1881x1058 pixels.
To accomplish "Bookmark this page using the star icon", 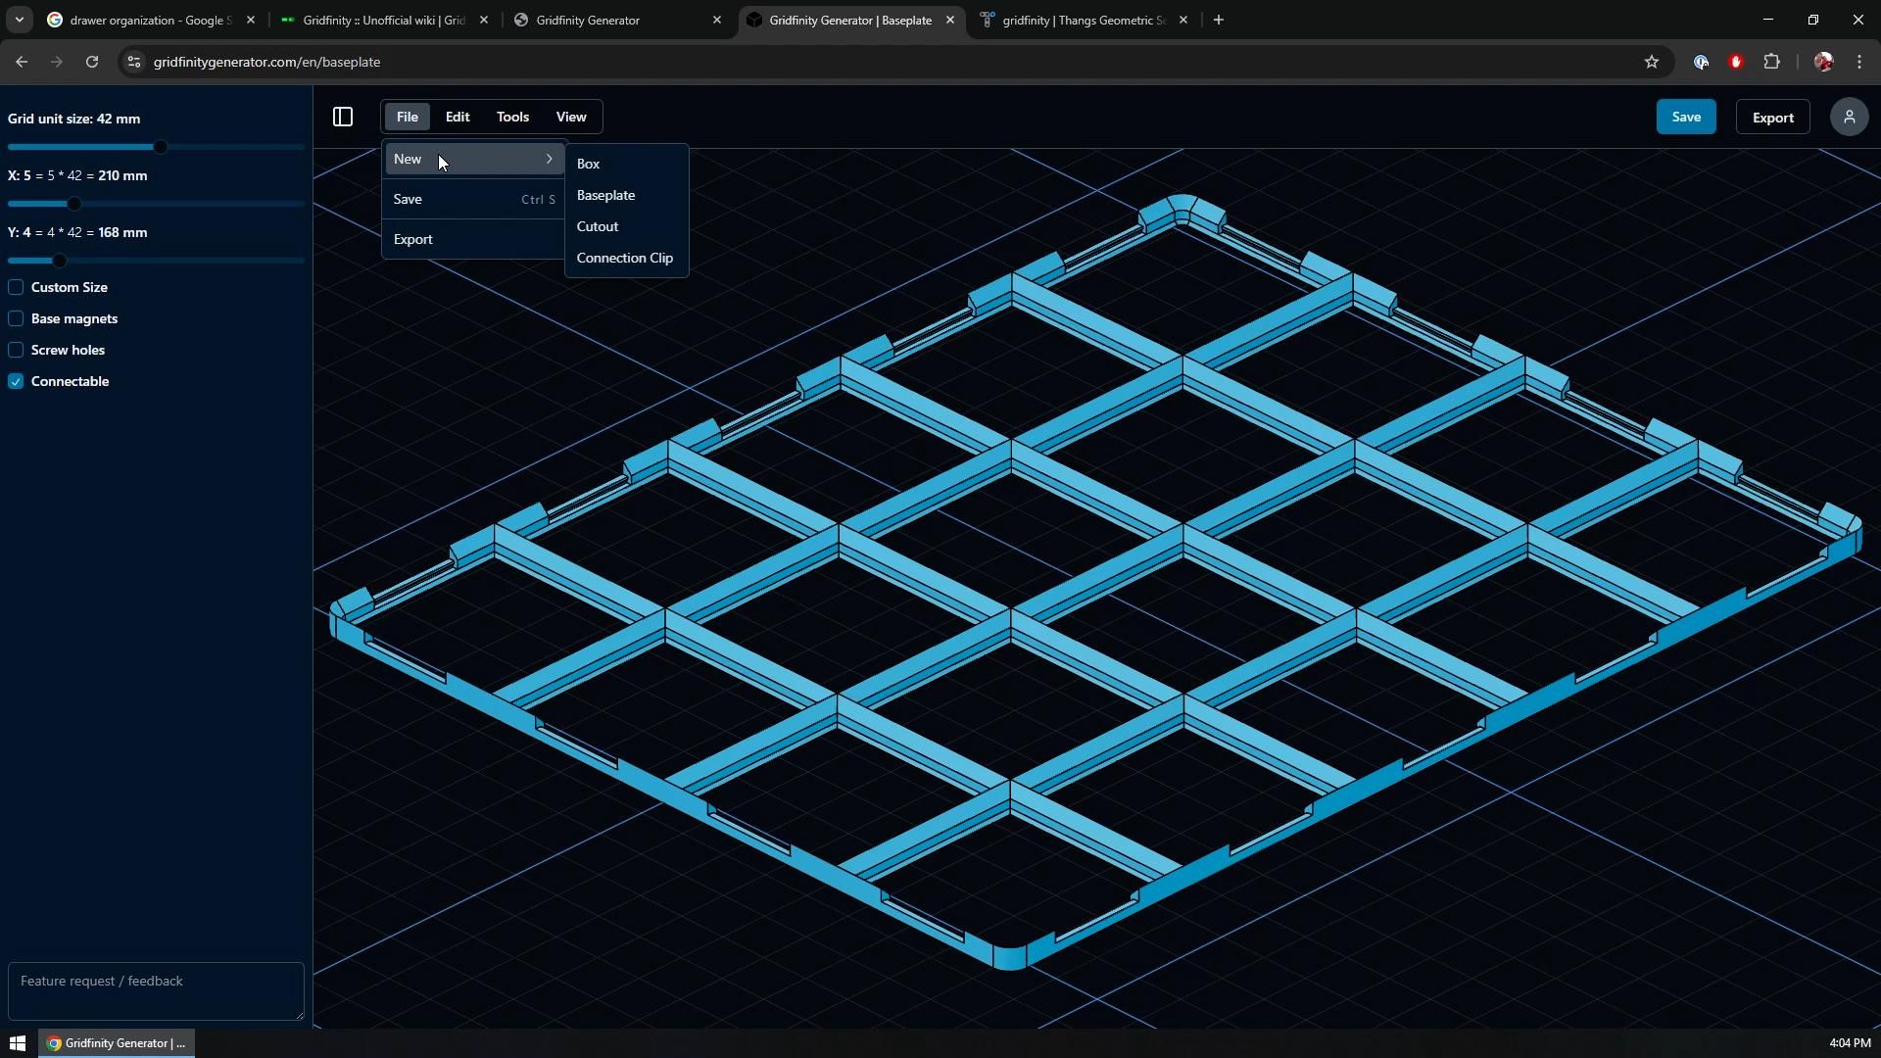I will click(1652, 61).
